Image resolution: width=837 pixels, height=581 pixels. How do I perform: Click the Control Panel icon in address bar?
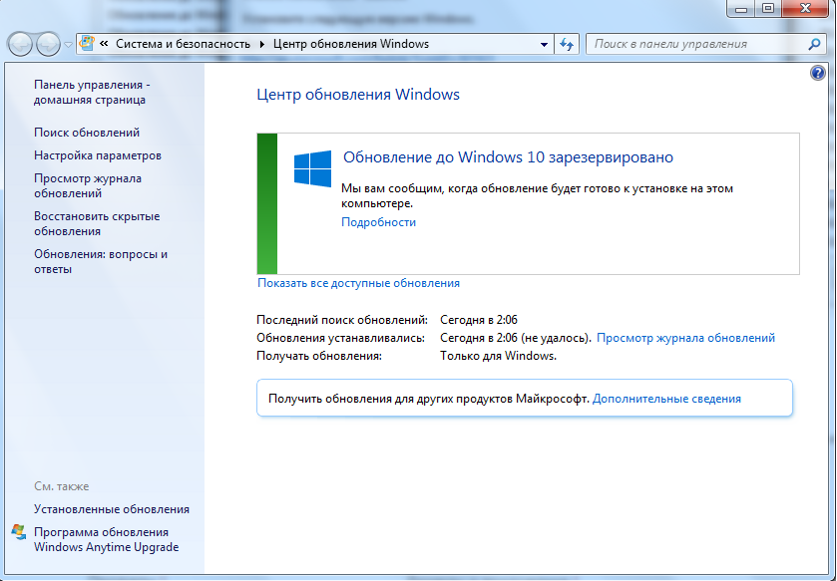click(87, 43)
